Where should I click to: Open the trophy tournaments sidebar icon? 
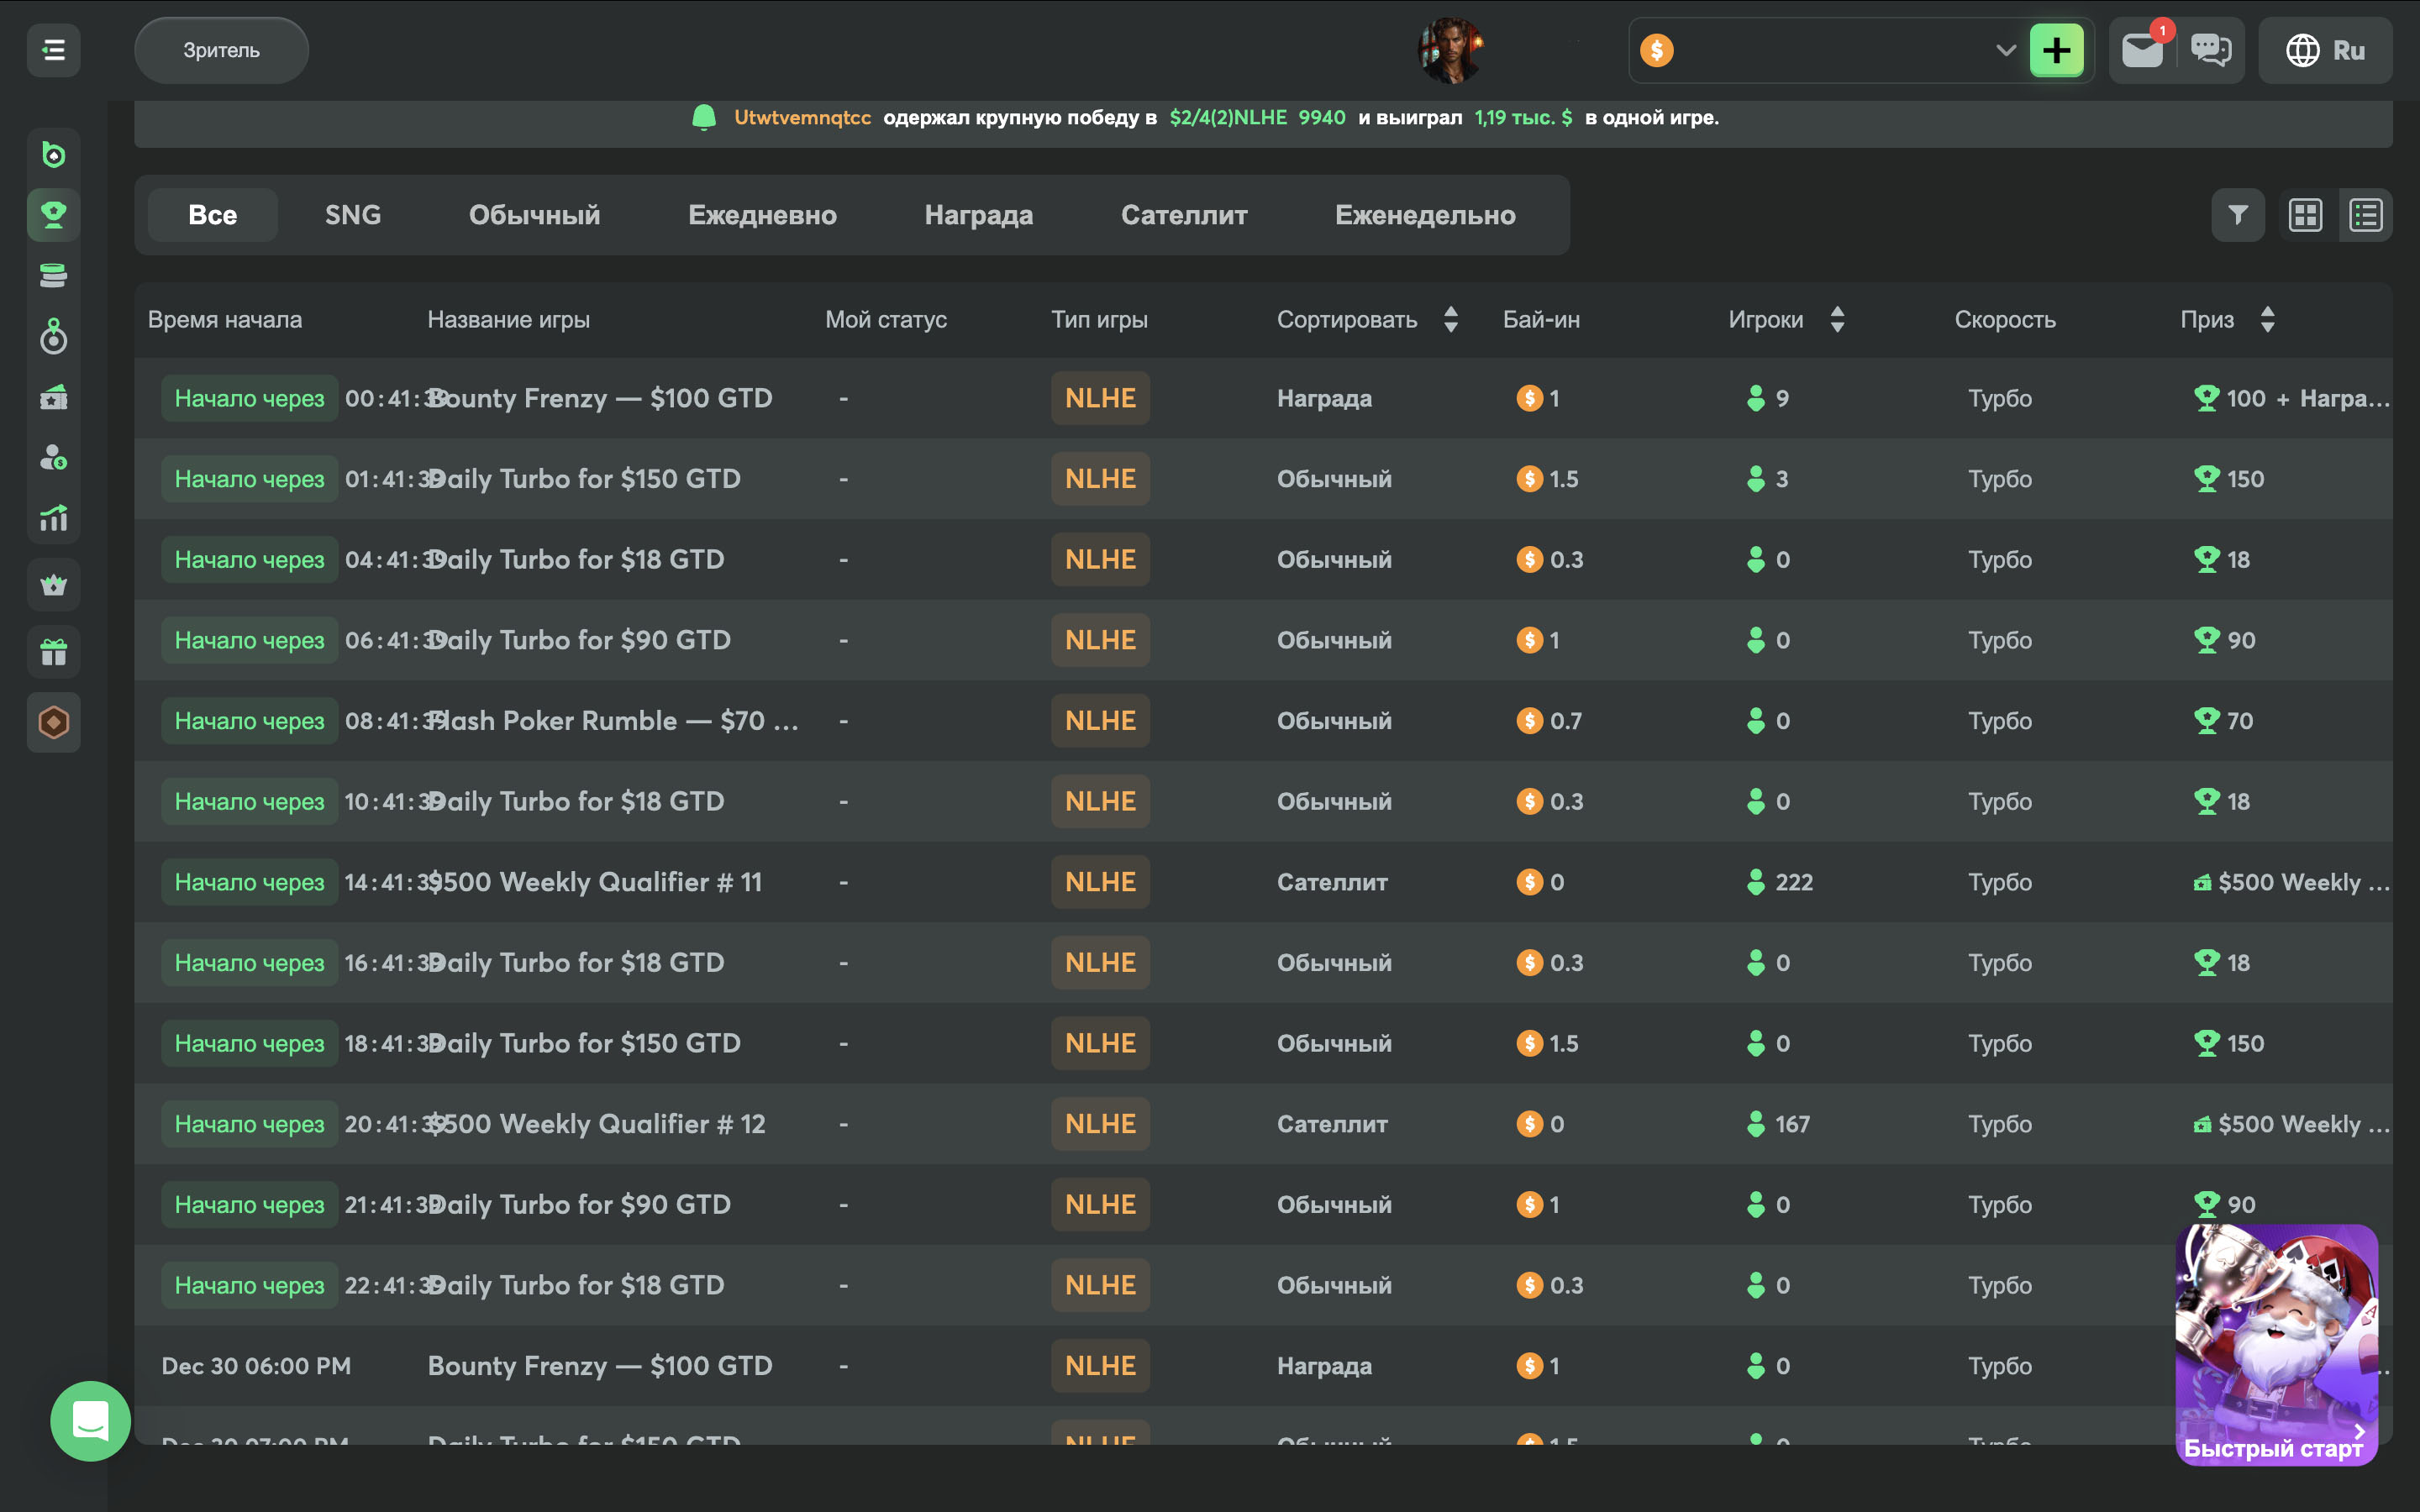(53, 214)
